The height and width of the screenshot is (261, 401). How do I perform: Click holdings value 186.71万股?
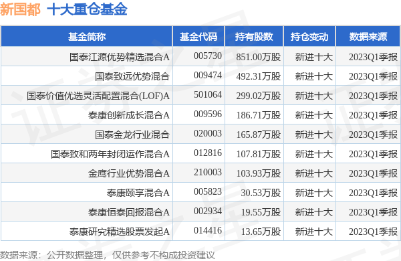[258, 115]
